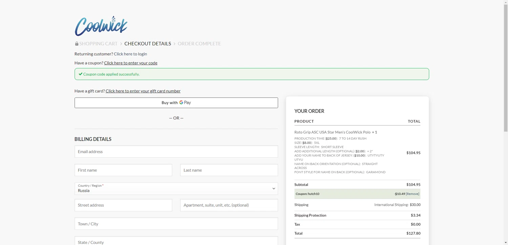
Task: Click the Roto Grip ASC USA Star product name
Action: pos(332,132)
